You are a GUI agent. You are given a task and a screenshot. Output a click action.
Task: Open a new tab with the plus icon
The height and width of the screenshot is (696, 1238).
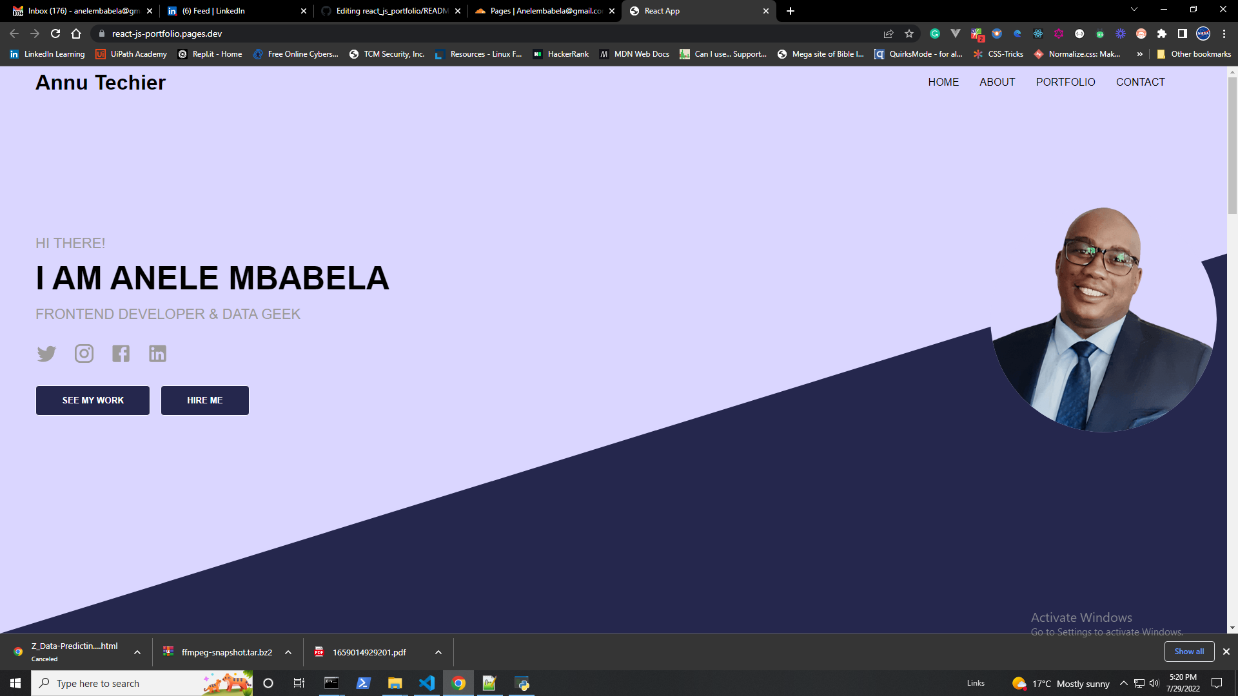[x=791, y=11]
